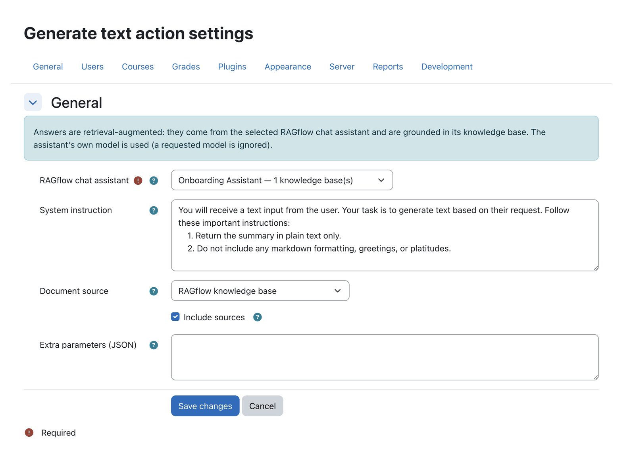This screenshot has height=455, width=635.
Task: Click the Save changes button
Action: point(205,406)
